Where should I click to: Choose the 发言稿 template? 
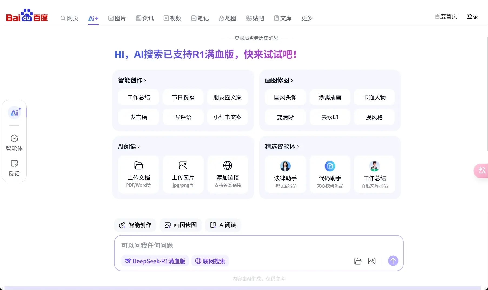[x=138, y=117]
